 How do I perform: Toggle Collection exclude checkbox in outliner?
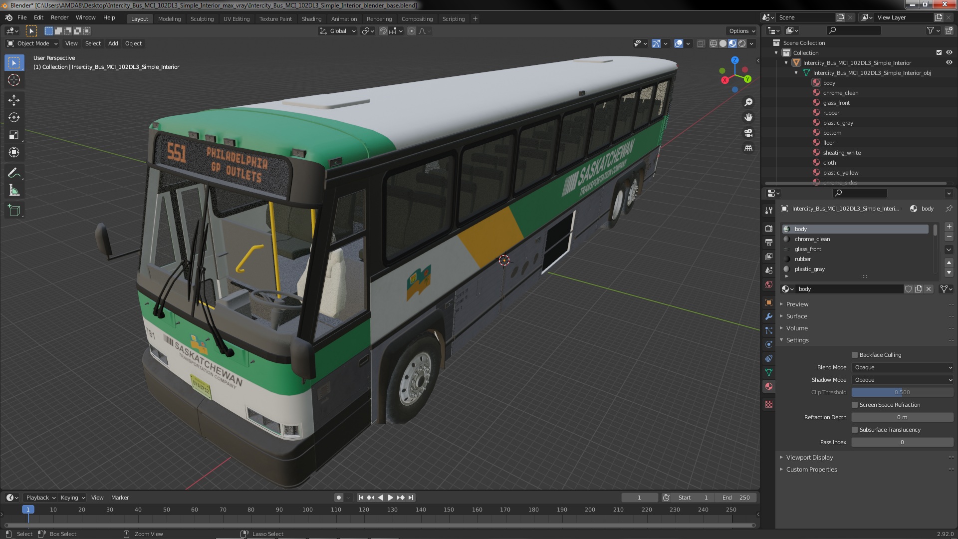(939, 52)
